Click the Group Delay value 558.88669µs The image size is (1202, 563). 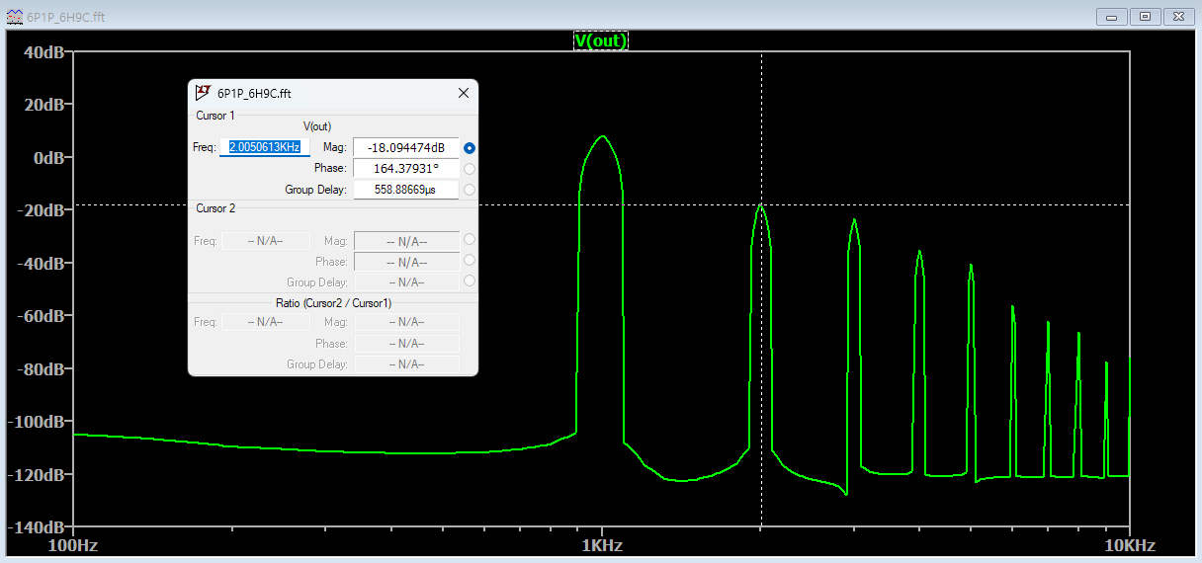pos(406,190)
